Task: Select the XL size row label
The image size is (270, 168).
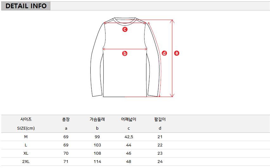Action: (26, 153)
